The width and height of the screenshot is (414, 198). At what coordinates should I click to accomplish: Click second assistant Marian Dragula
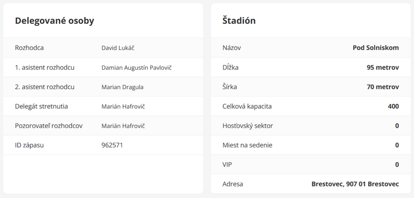123,87
